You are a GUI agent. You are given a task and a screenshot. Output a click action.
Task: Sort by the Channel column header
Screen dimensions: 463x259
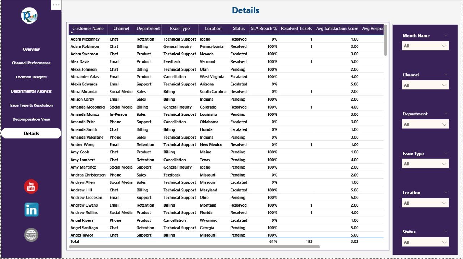tap(121, 29)
